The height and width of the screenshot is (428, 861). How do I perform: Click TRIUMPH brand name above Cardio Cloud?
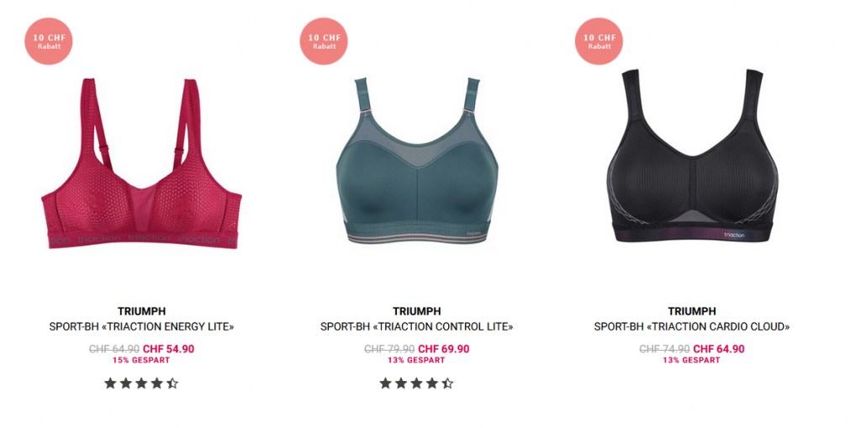point(692,311)
